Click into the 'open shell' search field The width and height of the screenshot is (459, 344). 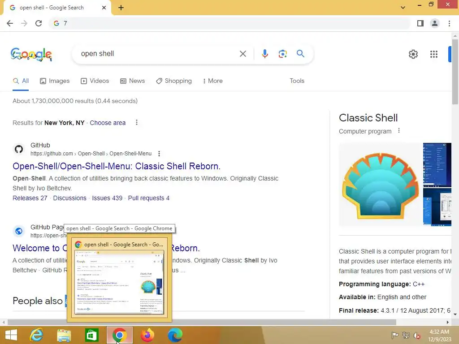(x=158, y=54)
